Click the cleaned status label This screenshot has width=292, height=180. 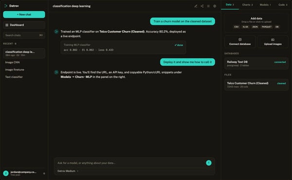point(281,83)
